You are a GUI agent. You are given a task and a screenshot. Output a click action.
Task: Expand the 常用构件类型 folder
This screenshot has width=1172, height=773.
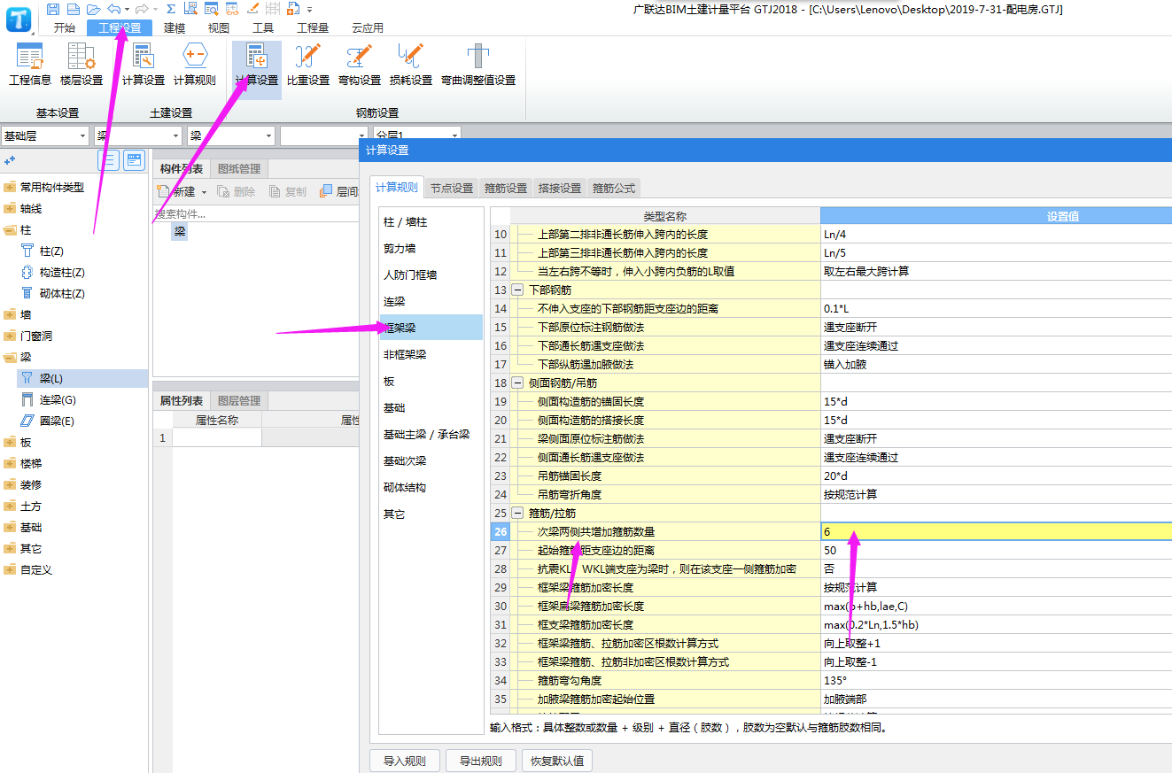[x=10, y=187]
